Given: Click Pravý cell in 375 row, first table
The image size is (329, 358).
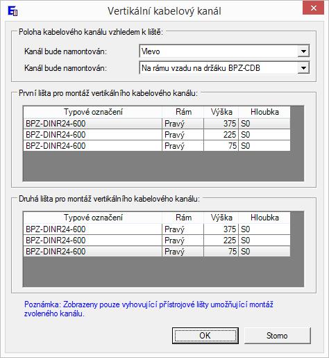Looking at the screenshot, I should [x=183, y=124].
